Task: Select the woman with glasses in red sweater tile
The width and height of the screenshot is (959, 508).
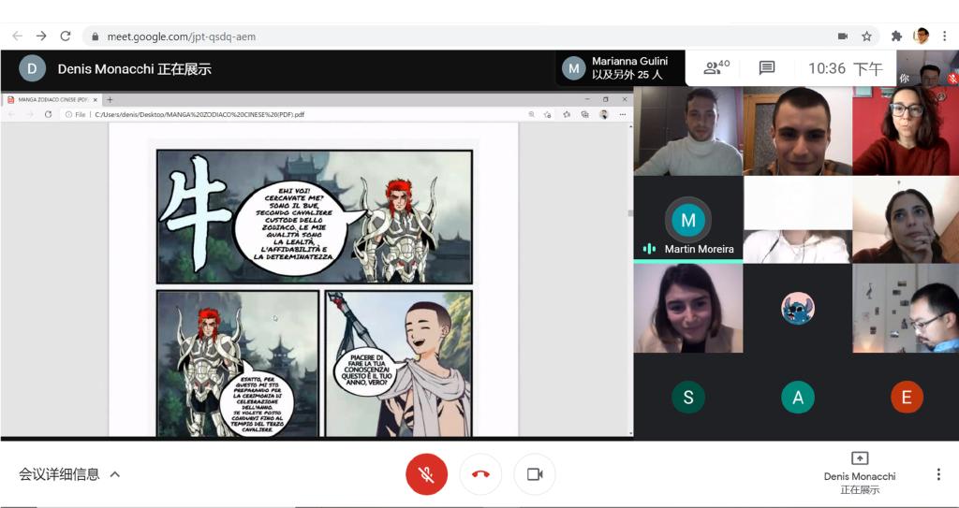Action: [x=907, y=131]
